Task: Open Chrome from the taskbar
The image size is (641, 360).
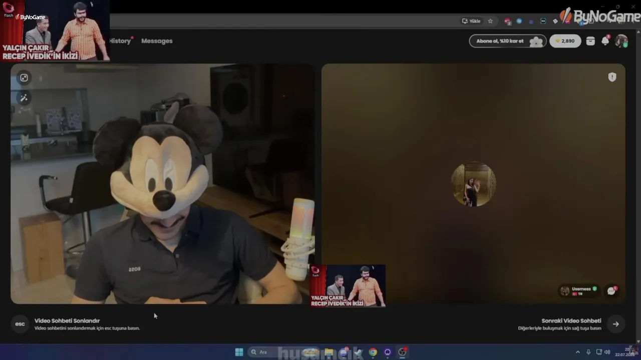Action: coord(373,352)
